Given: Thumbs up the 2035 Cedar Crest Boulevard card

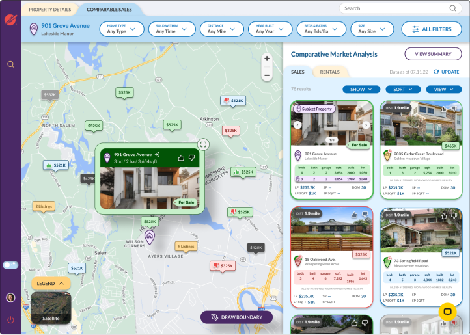Looking at the screenshot, I should (443, 109).
